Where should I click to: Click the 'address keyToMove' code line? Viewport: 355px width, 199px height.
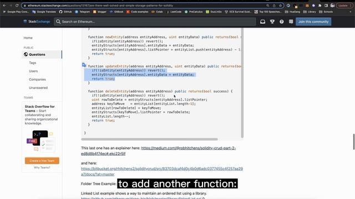click(144, 104)
